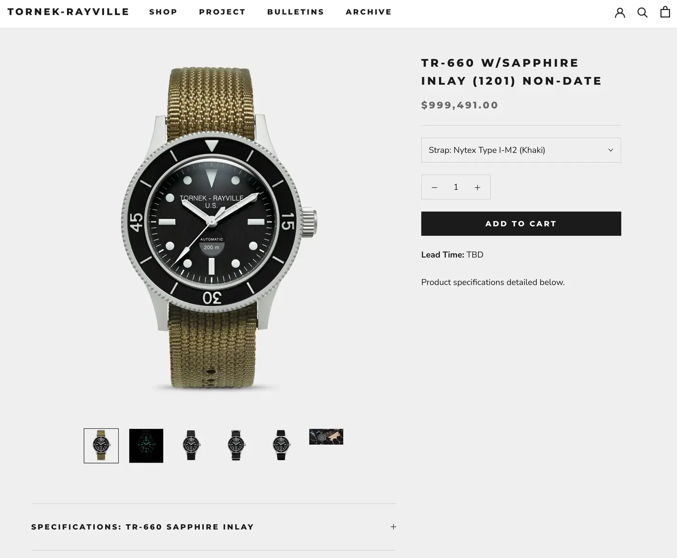This screenshot has width=677, height=558.
Task: Expand Specifications: TR-660 Sapphire Inlay section
Action: (214, 527)
